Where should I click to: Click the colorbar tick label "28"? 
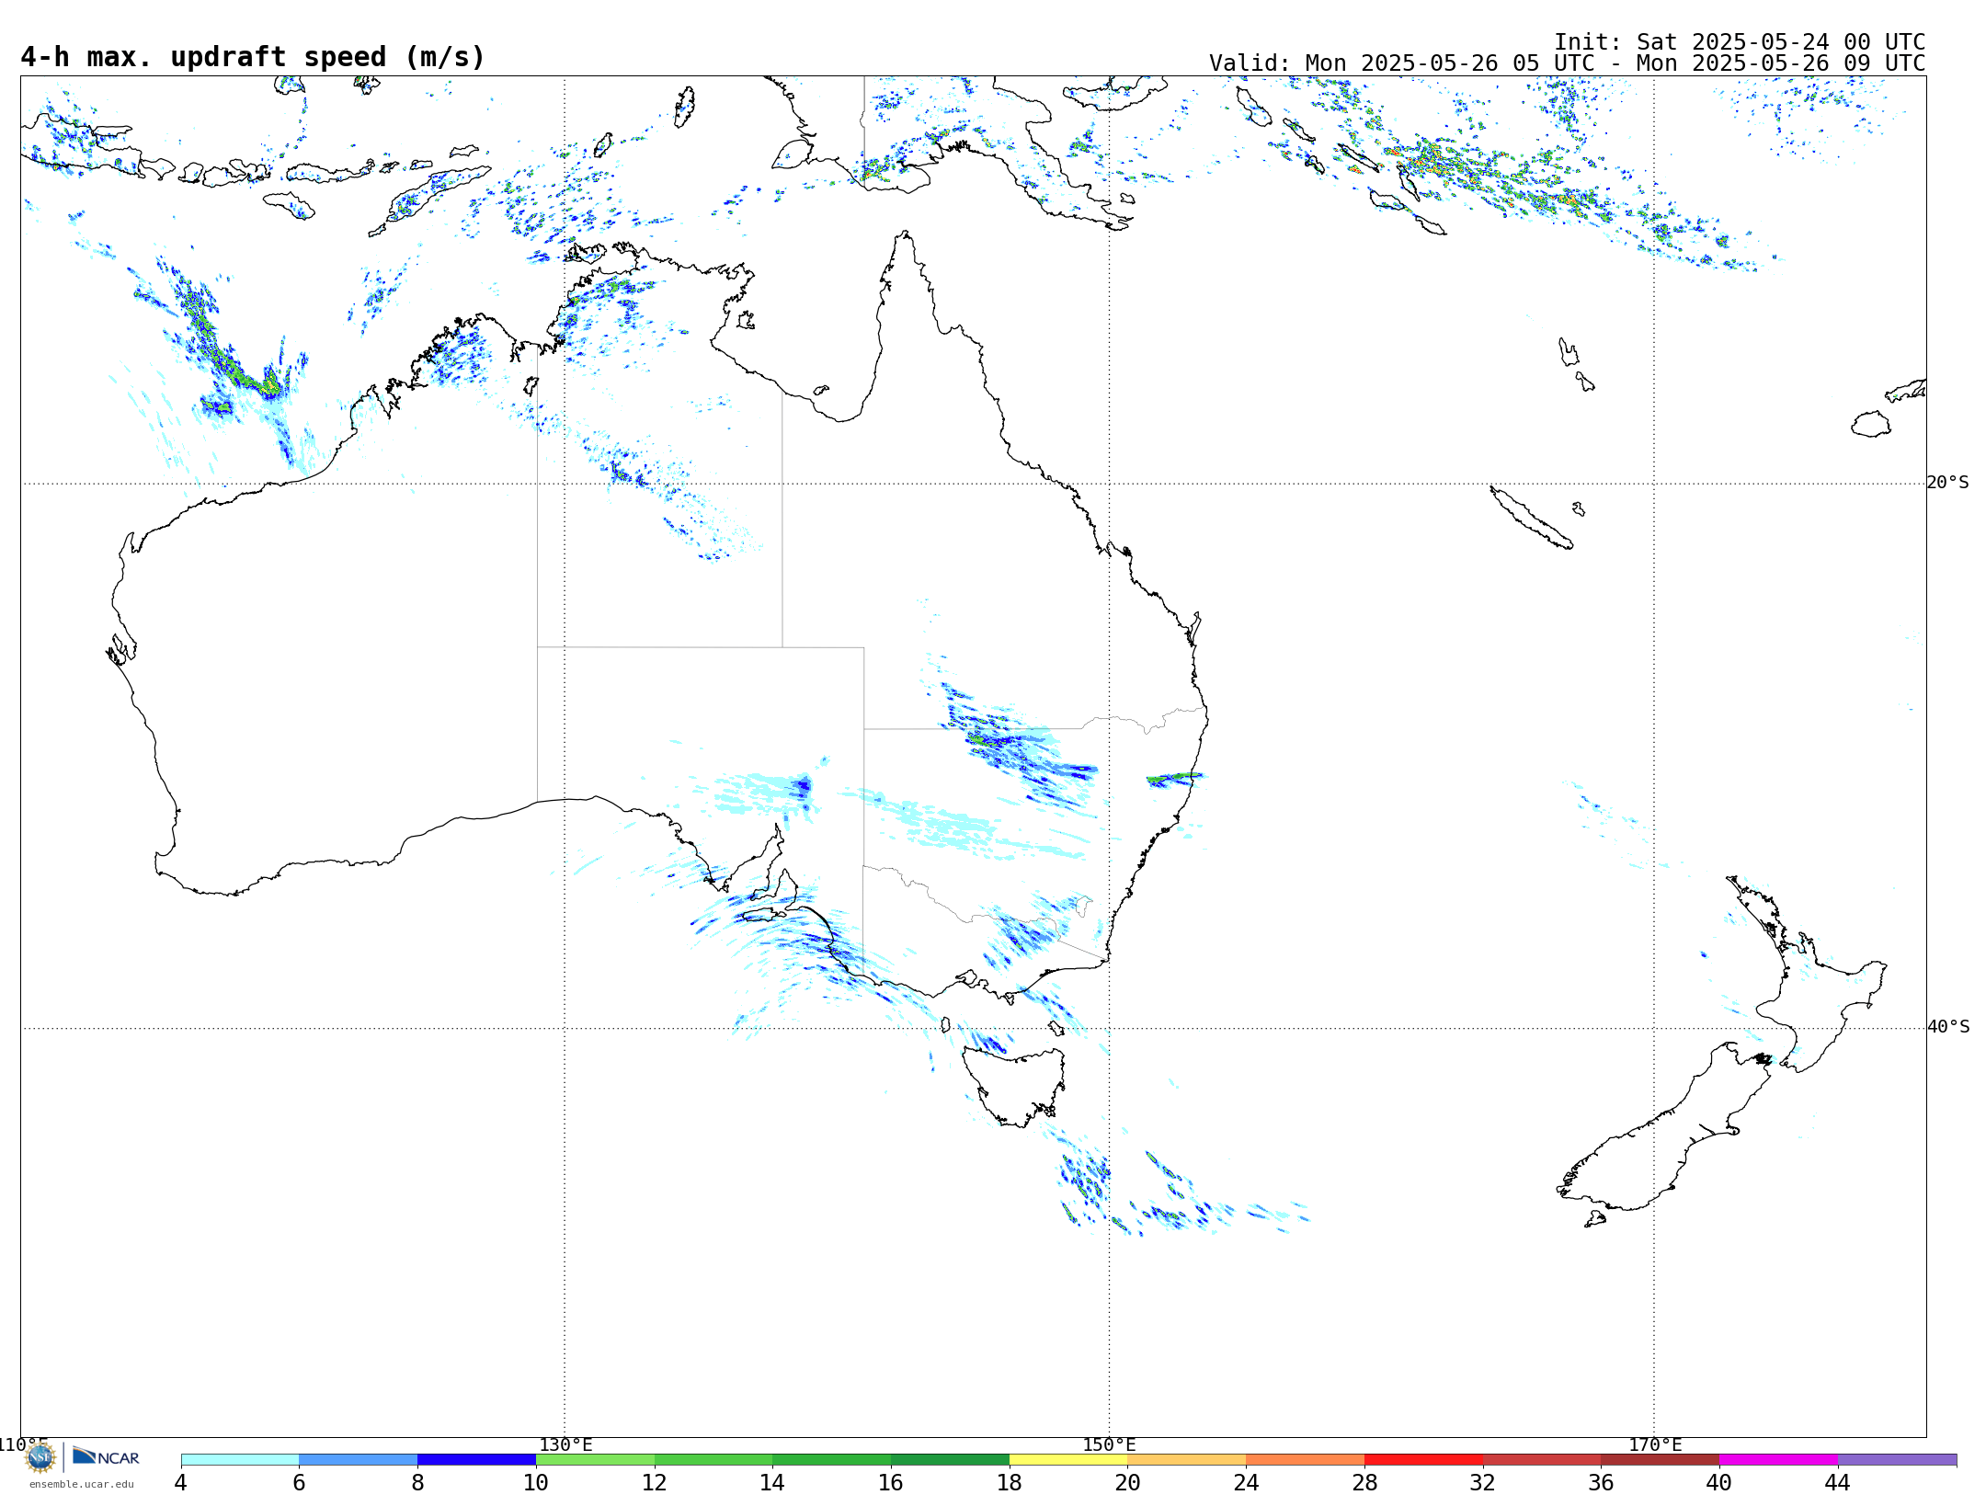tap(1364, 1483)
